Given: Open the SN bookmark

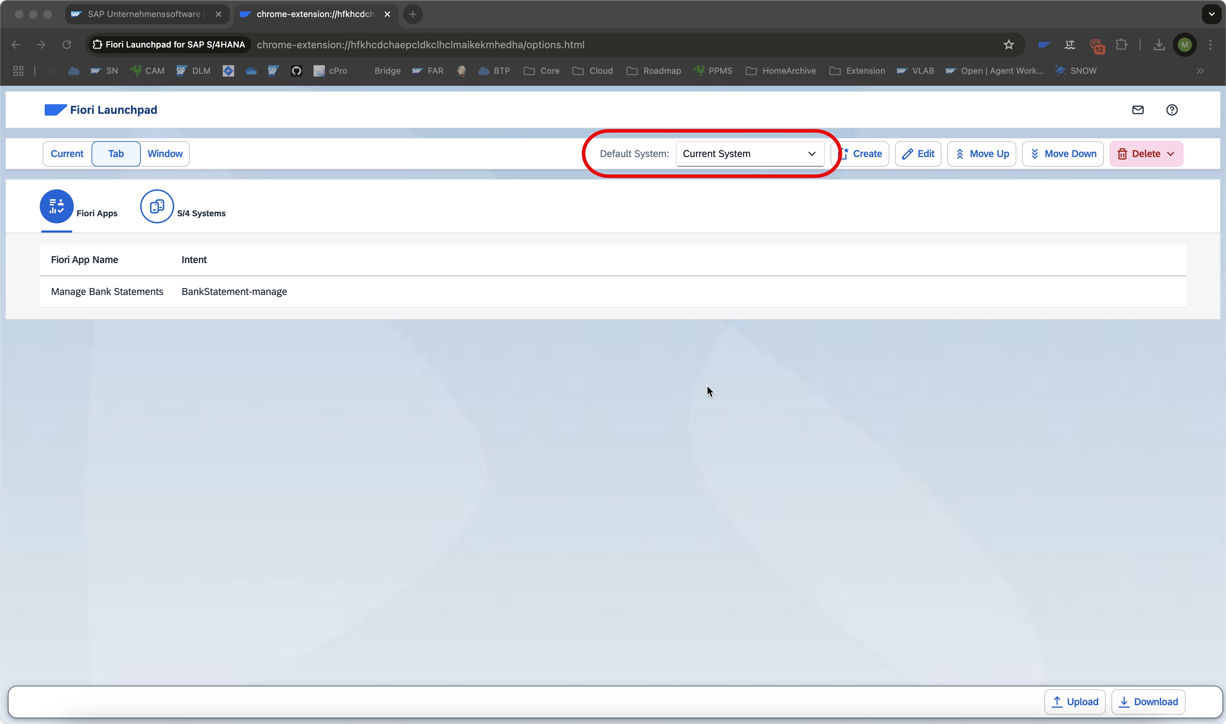Looking at the screenshot, I should [104, 71].
